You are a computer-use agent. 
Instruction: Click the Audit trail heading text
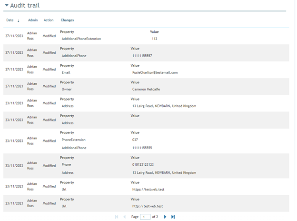[x=25, y=5]
